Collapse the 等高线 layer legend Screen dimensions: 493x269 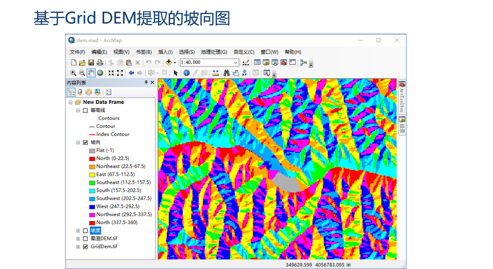point(78,110)
